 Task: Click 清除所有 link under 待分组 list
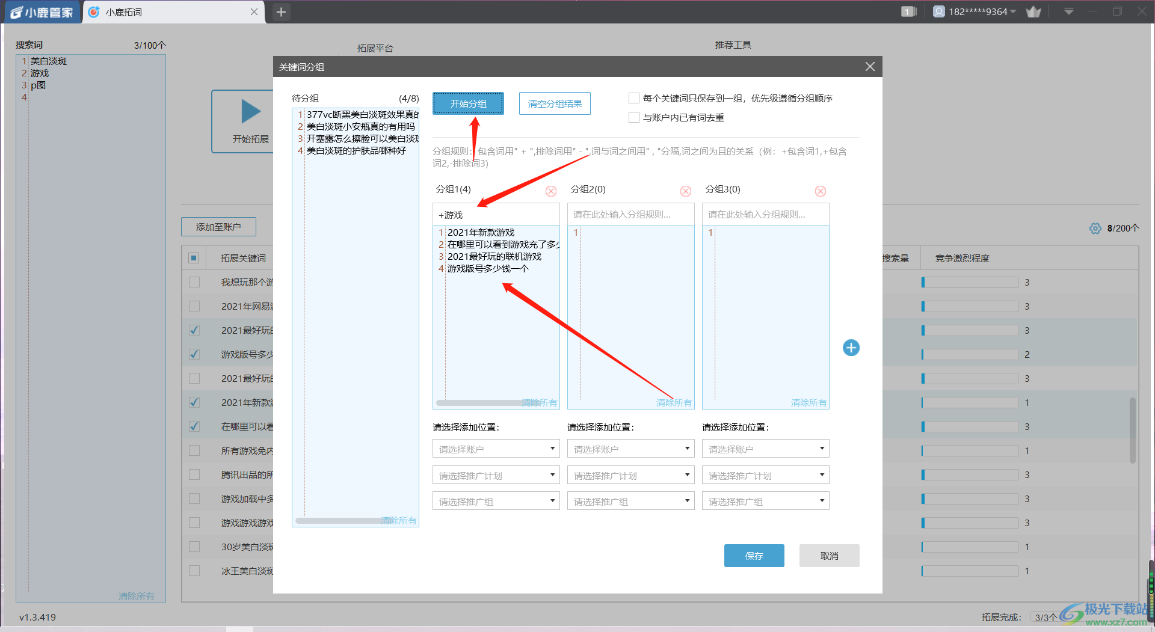click(x=399, y=520)
